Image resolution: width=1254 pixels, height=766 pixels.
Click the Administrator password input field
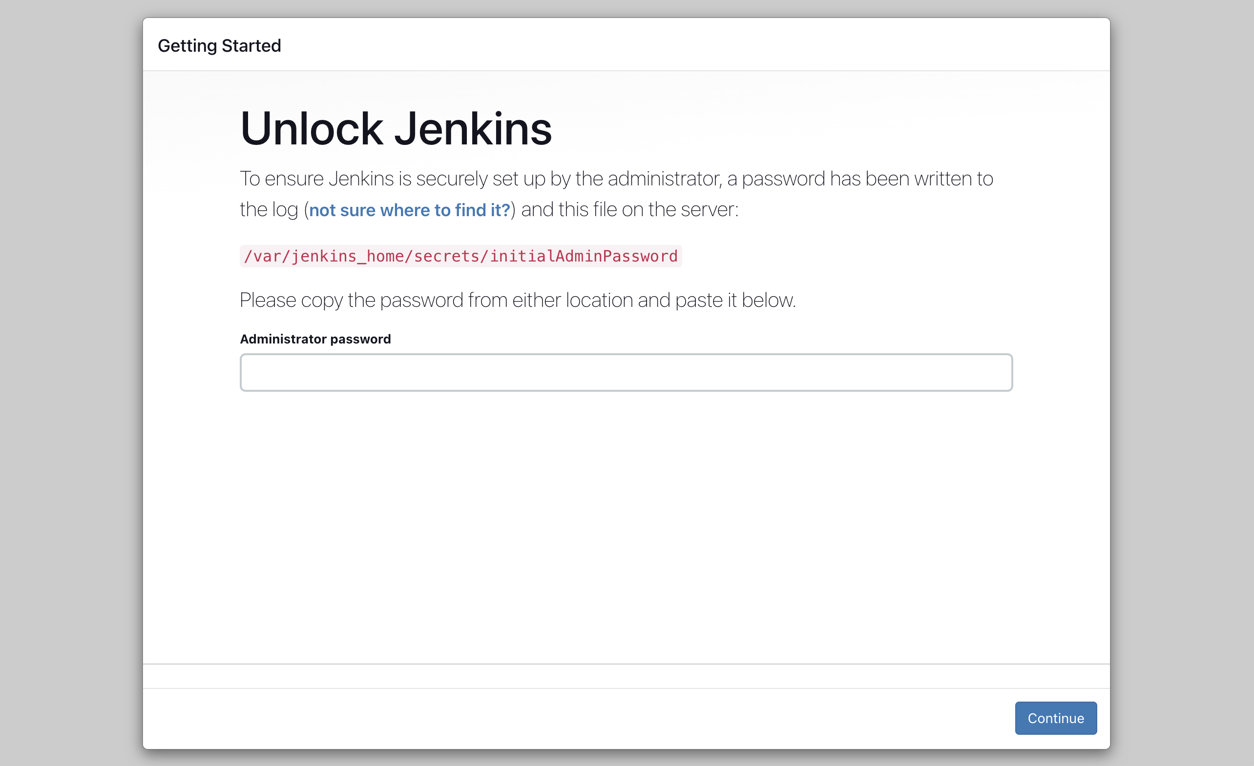[626, 372]
